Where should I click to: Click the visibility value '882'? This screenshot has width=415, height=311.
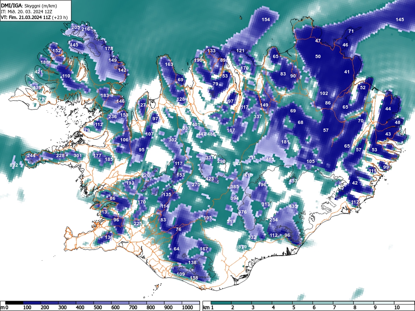237,163
